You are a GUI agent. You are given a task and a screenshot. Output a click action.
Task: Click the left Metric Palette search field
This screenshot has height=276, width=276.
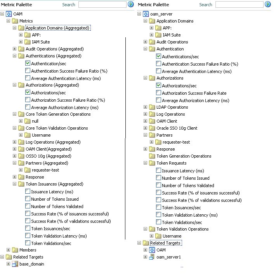(x=102, y=5)
